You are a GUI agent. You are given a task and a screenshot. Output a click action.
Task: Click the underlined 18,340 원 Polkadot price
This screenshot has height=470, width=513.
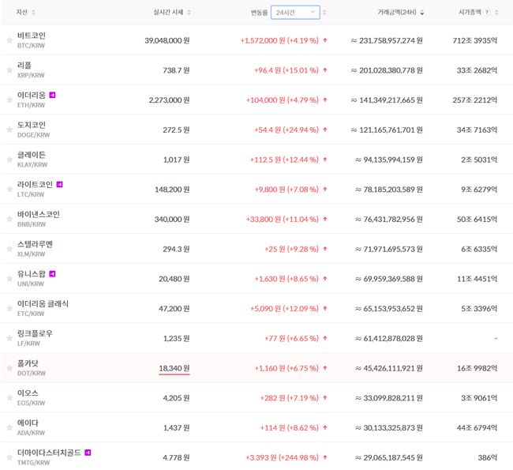[174, 367]
